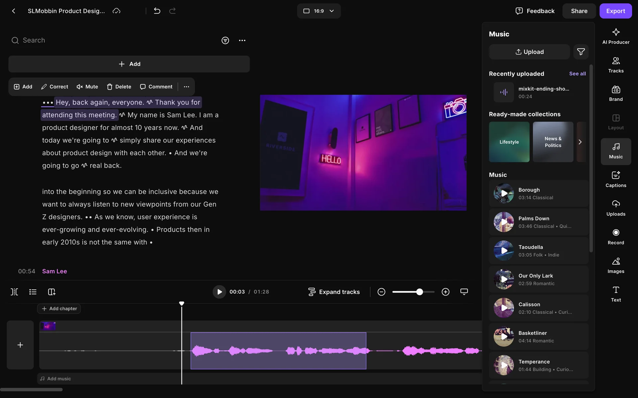Open the more options menu in selection toolbar

[x=186, y=87]
